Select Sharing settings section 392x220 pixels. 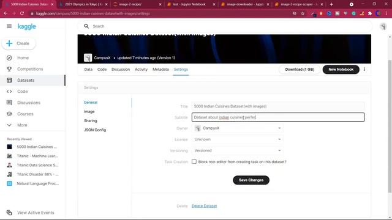91,121
